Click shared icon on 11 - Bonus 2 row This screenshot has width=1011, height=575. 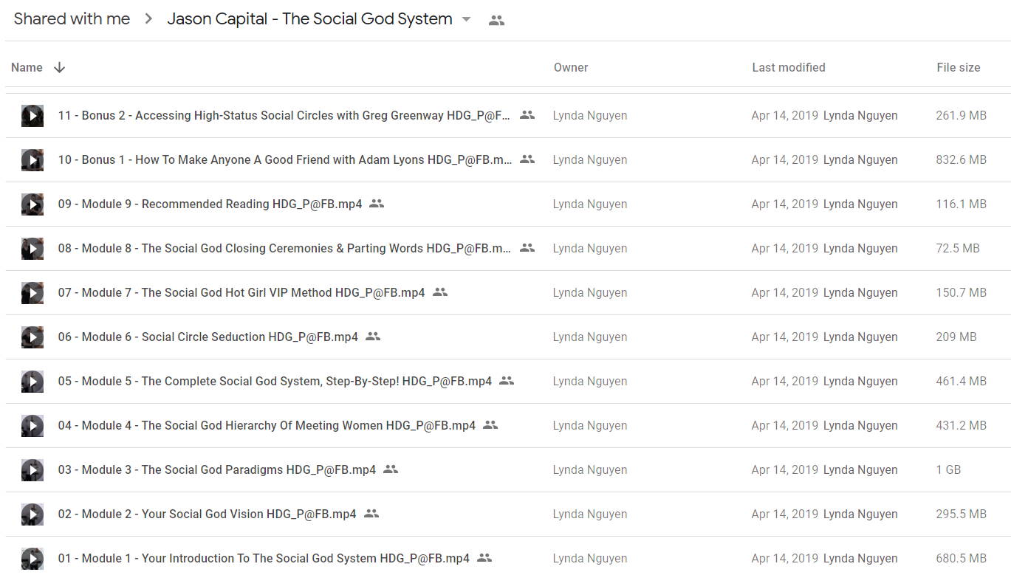pyautogui.click(x=527, y=115)
